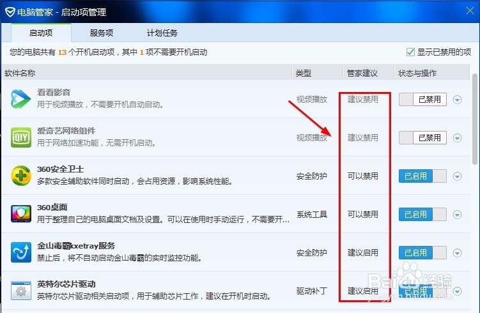Image resolution: width=480 pixels, height=313 pixels.
Task: Click the 360桌面 software name
Action: click(52, 207)
